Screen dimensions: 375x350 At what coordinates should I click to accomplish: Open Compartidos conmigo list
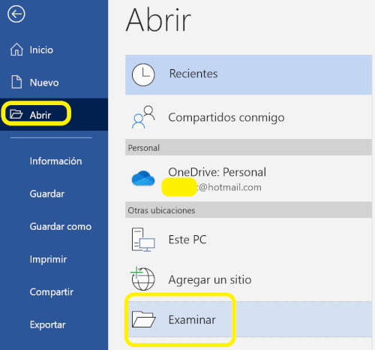tap(248, 117)
